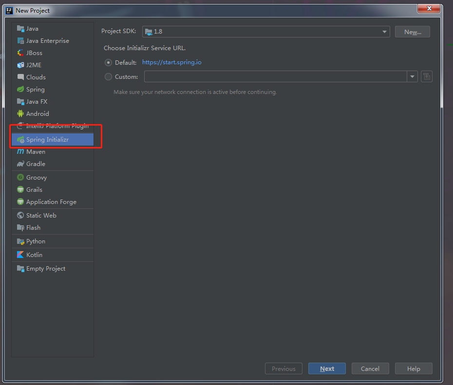The image size is (453, 385).
Task: Click the Empty Project label
Action: [x=46, y=269]
